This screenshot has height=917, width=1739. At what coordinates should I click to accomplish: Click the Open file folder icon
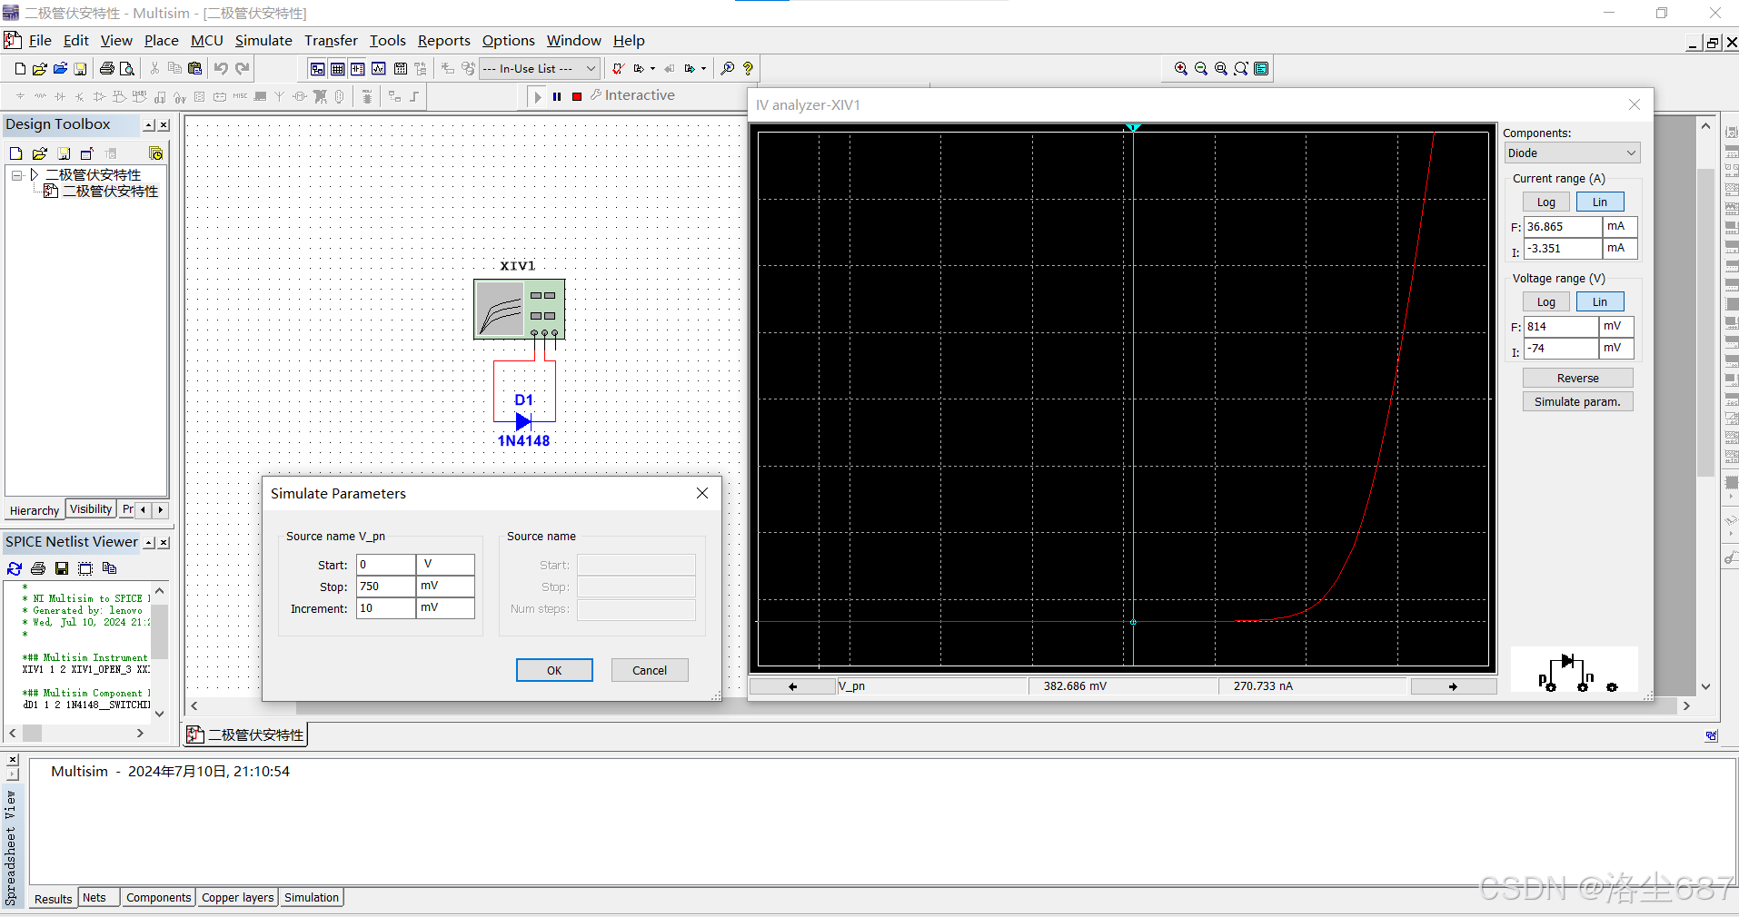pyautogui.click(x=40, y=68)
